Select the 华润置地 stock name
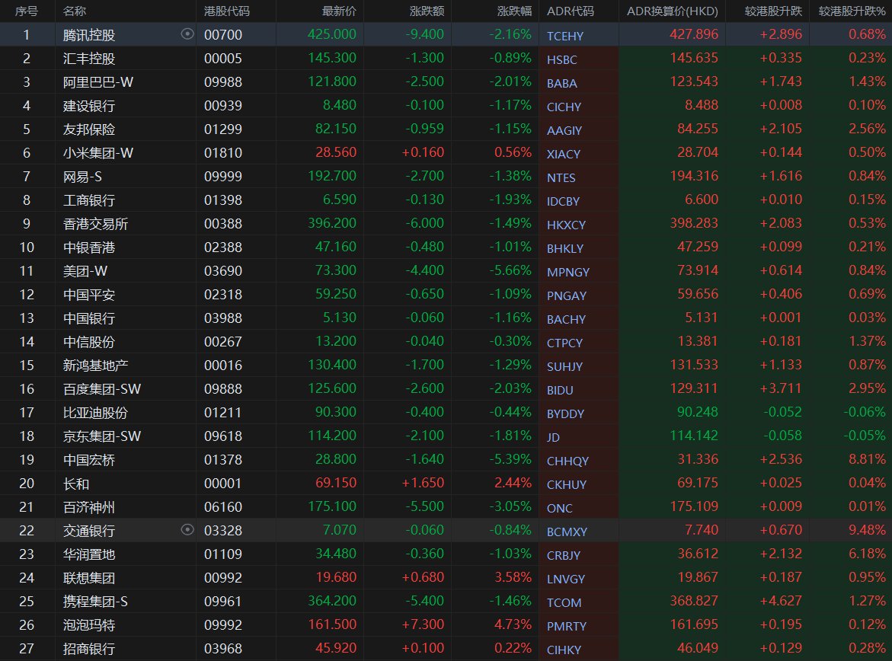The image size is (892, 661). coord(89,554)
